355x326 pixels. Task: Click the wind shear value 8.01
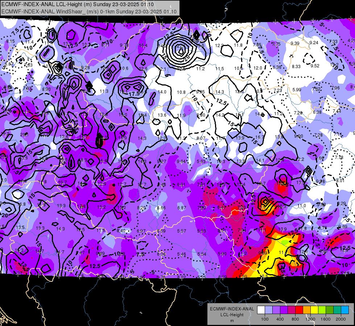pos(340,180)
